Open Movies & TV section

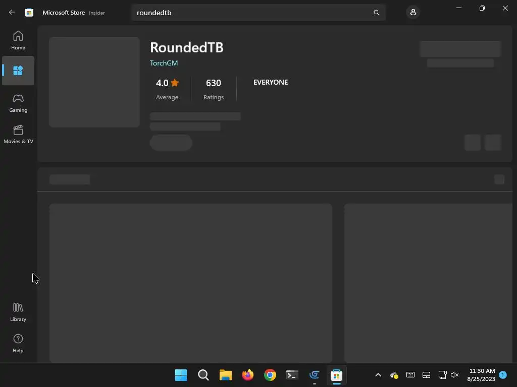pyautogui.click(x=18, y=134)
